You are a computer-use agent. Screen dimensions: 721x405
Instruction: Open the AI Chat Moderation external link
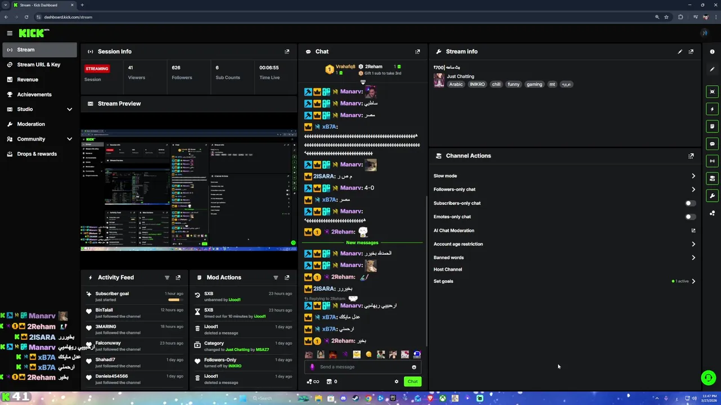[x=693, y=231]
